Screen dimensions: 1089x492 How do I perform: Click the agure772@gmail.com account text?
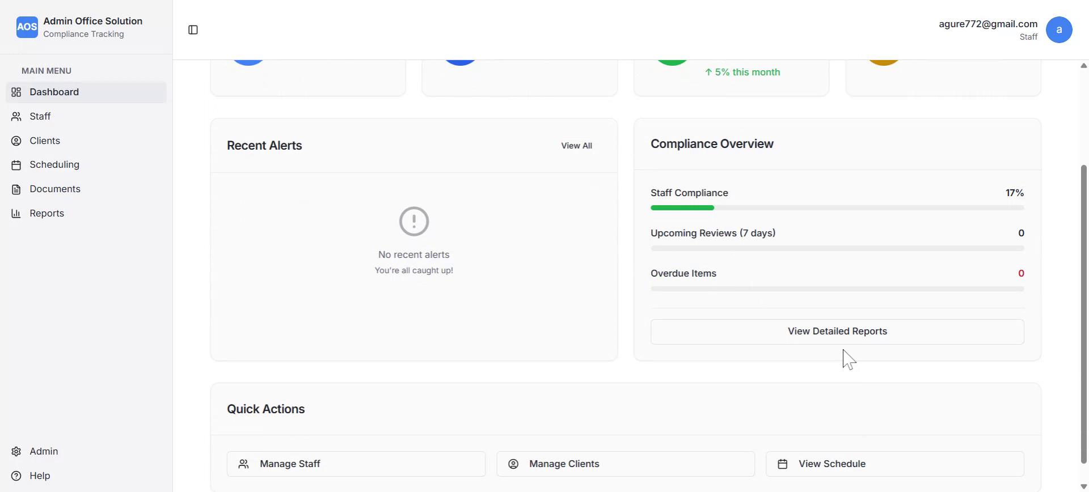point(988,24)
